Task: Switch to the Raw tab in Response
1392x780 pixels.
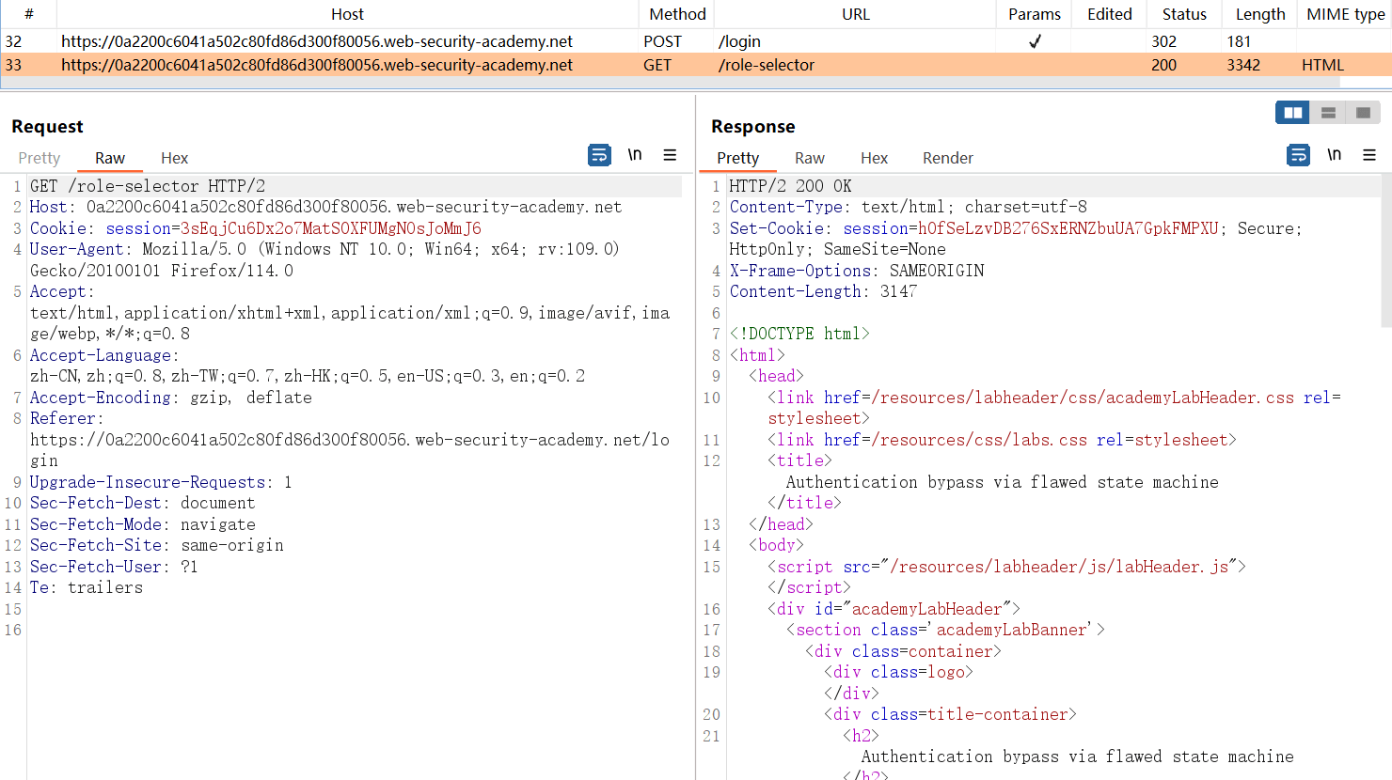Action: pos(809,158)
